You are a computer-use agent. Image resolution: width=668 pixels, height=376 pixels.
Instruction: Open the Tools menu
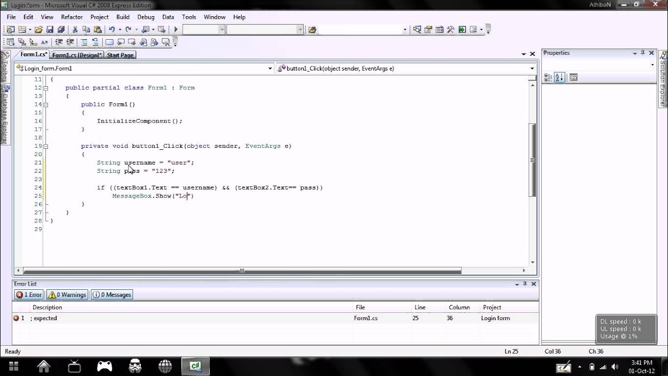[189, 17]
